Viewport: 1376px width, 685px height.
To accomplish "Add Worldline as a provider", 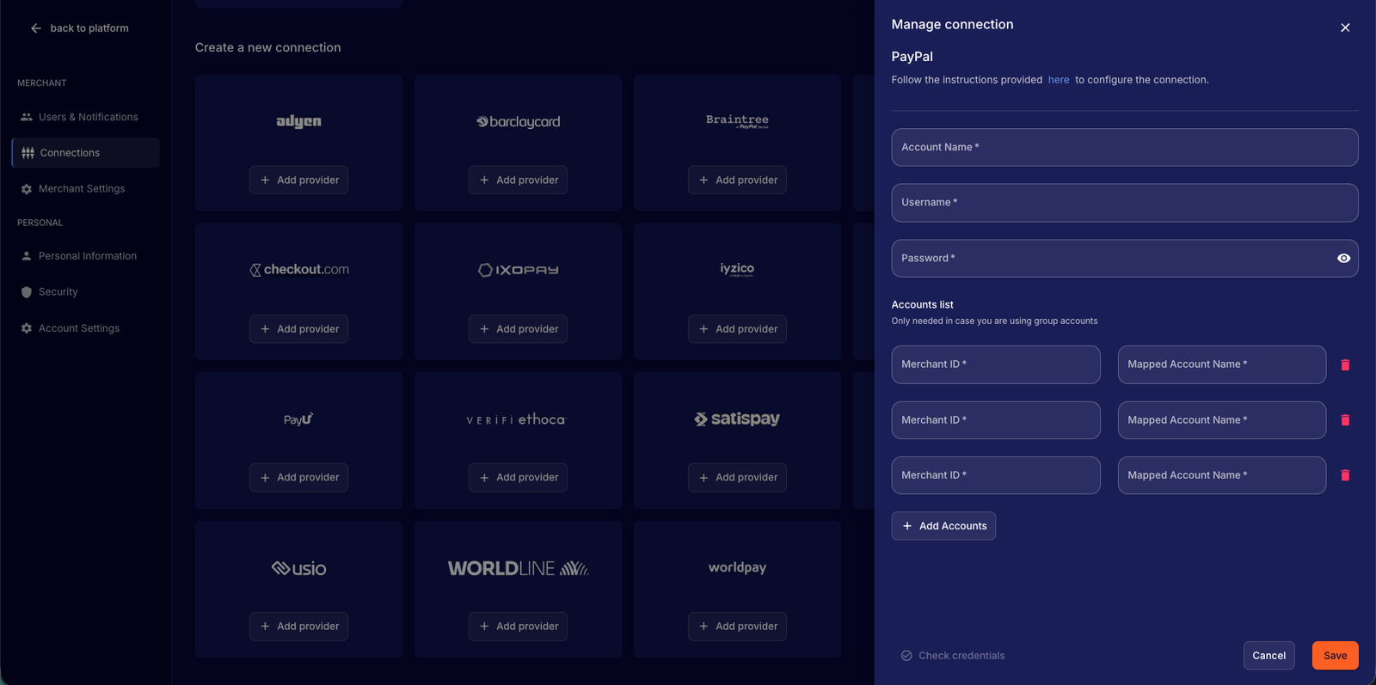I will [x=518, y=627].
